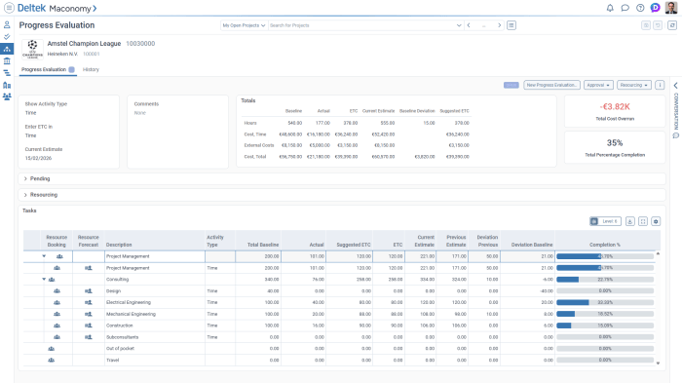Click the ETC cell of the top Project Management row
Image resolution: width=682 pixels, height=383 pixels.
click(x=389, y=256)
